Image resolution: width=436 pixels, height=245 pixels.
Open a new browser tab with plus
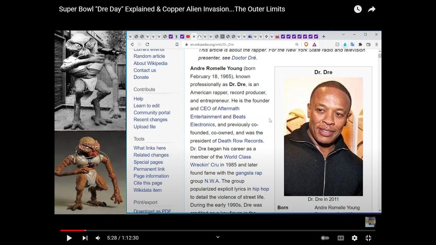(324, 36)
